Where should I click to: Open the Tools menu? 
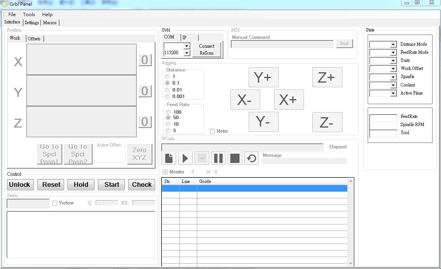[x=29, y=14]
